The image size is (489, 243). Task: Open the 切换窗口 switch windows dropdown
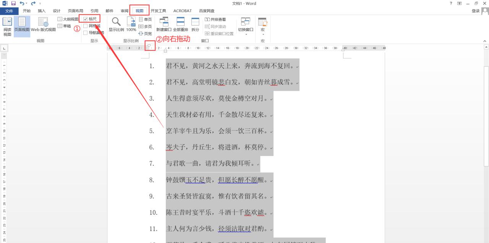coord(246,26)
